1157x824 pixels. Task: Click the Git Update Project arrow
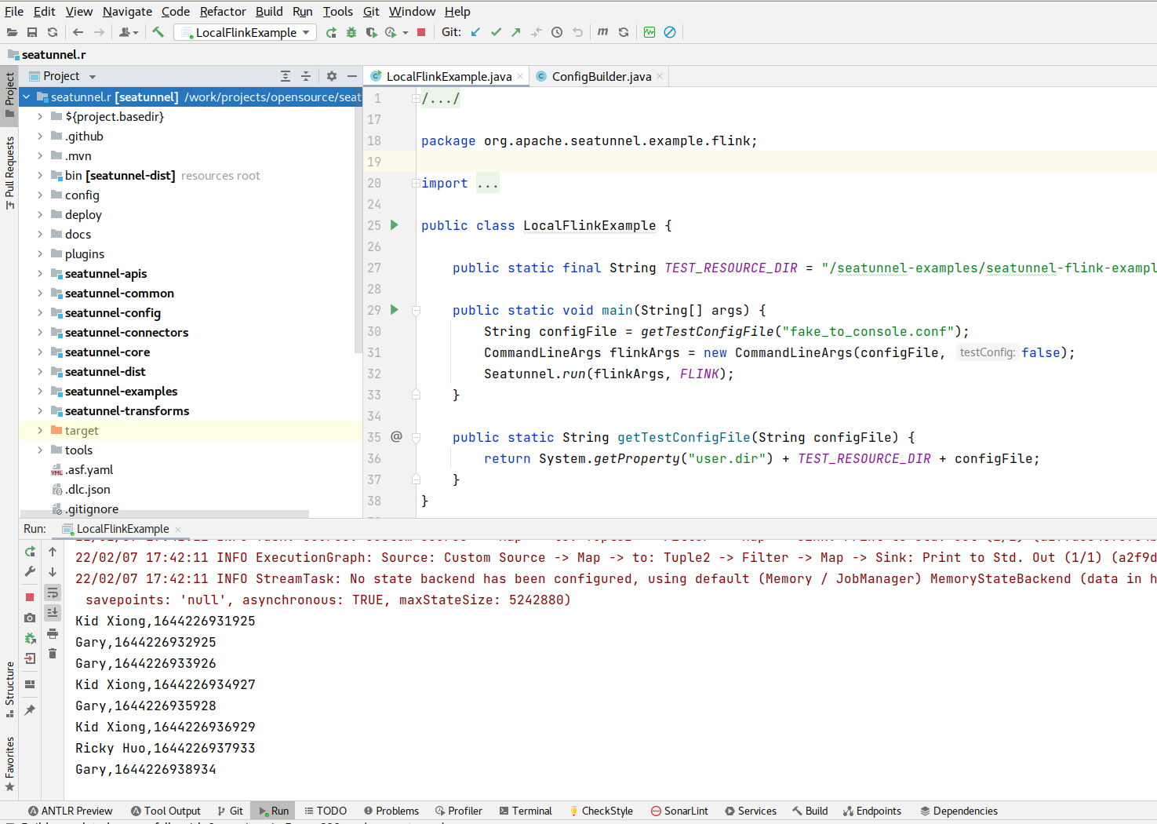coord(475,32)
